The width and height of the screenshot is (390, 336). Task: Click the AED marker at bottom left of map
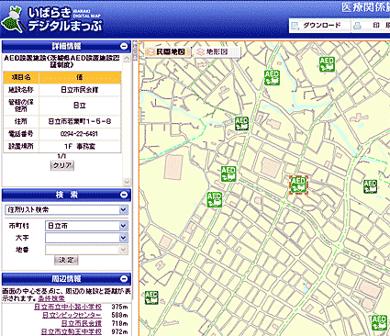click(151, 297)
